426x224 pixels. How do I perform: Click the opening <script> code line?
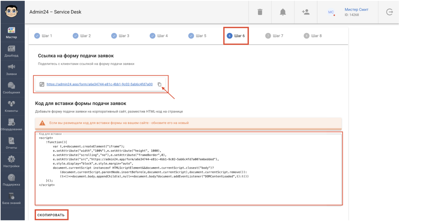coord(46,138)
